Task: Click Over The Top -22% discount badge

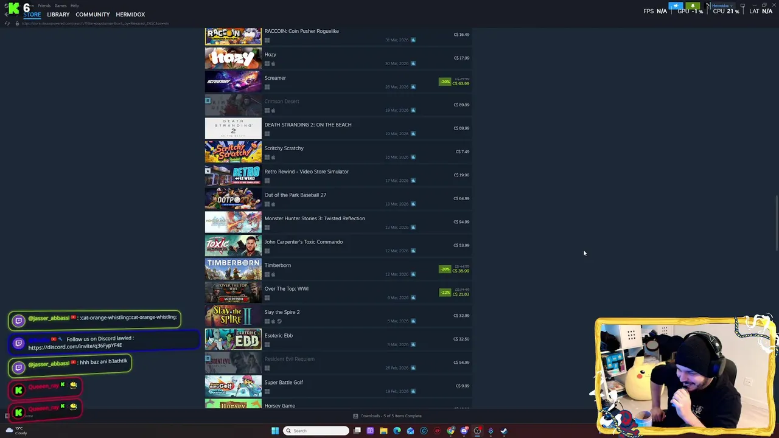Action: (445, 293)
